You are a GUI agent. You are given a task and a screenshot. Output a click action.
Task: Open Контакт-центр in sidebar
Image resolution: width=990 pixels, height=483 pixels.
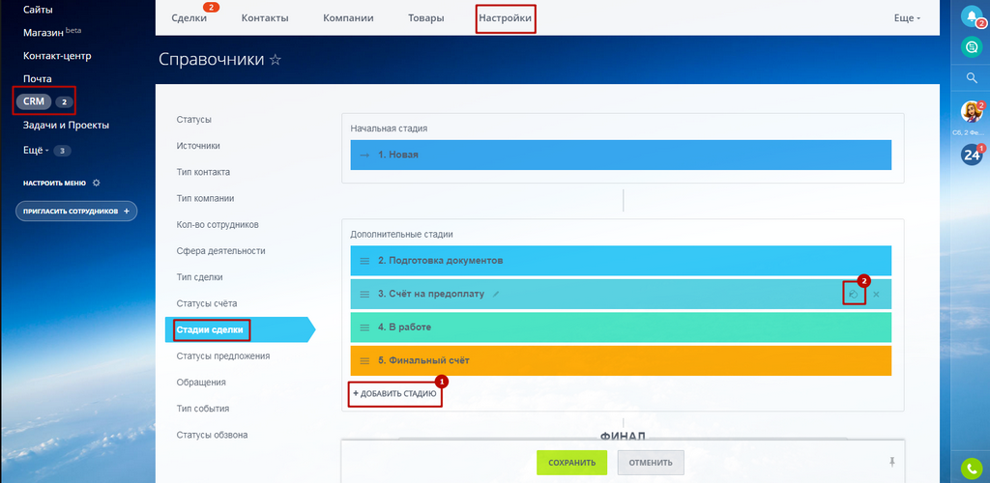pos(57,55)
